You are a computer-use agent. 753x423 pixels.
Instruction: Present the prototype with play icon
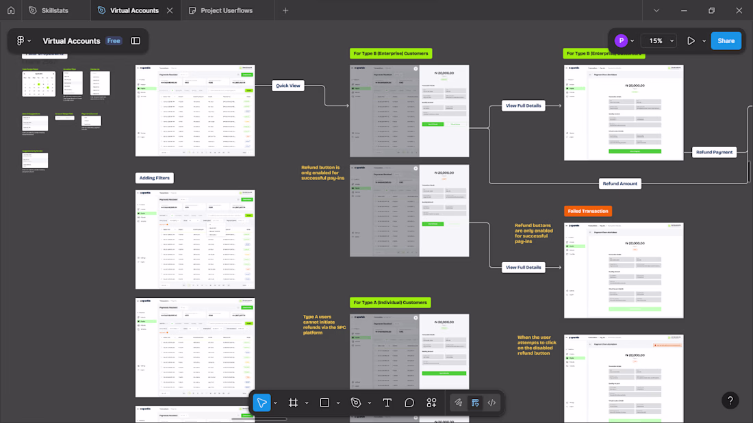pos(691,41)
